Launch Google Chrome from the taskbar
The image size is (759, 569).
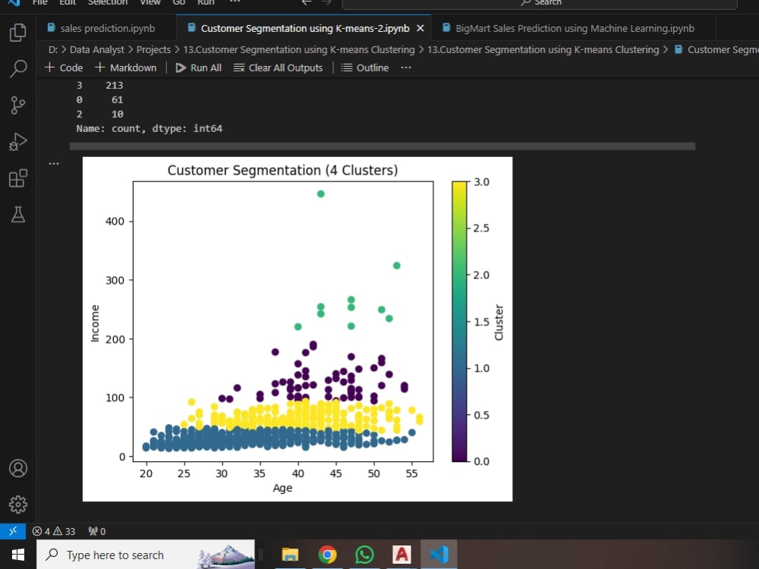click(327, 555)
